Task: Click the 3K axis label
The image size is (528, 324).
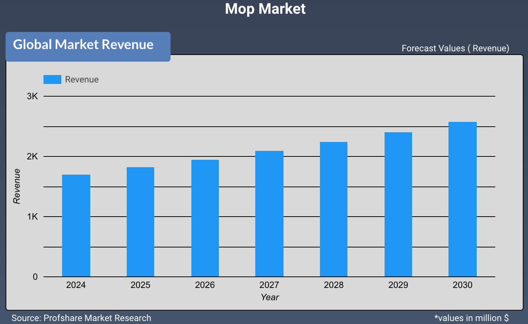Action: 32,96
